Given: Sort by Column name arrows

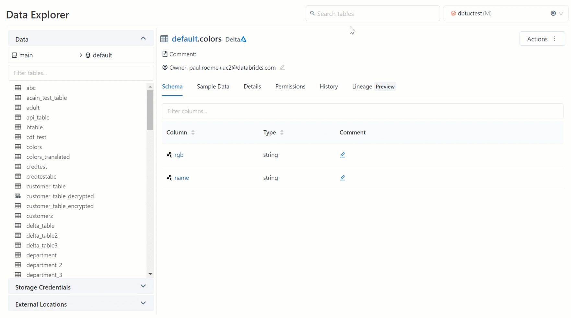Looking at the screenshot, I should (193, 133).
